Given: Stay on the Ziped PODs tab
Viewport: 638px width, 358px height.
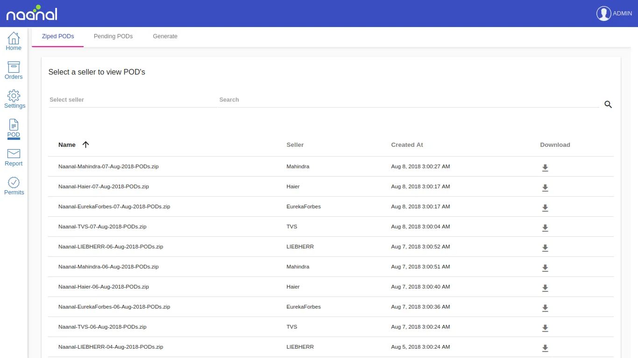Looking at the screenshot, I should (57, 36).
